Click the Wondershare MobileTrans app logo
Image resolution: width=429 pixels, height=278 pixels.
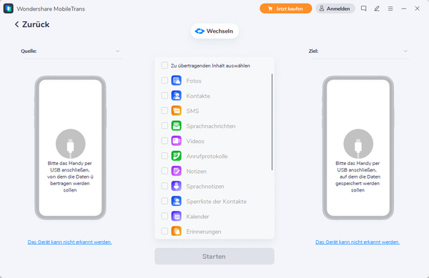9,9
